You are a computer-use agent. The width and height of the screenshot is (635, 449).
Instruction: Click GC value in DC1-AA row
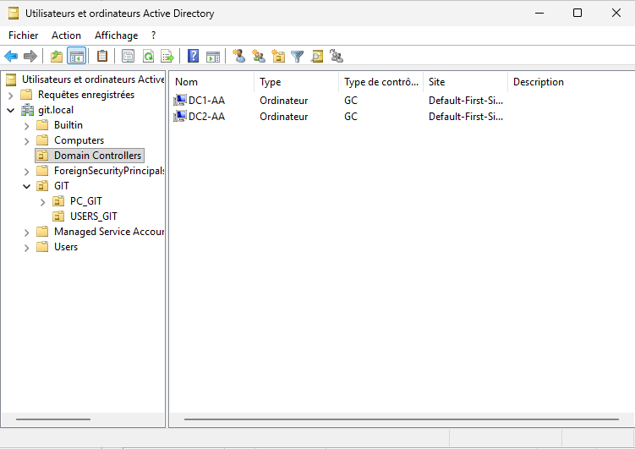[351, 101]
